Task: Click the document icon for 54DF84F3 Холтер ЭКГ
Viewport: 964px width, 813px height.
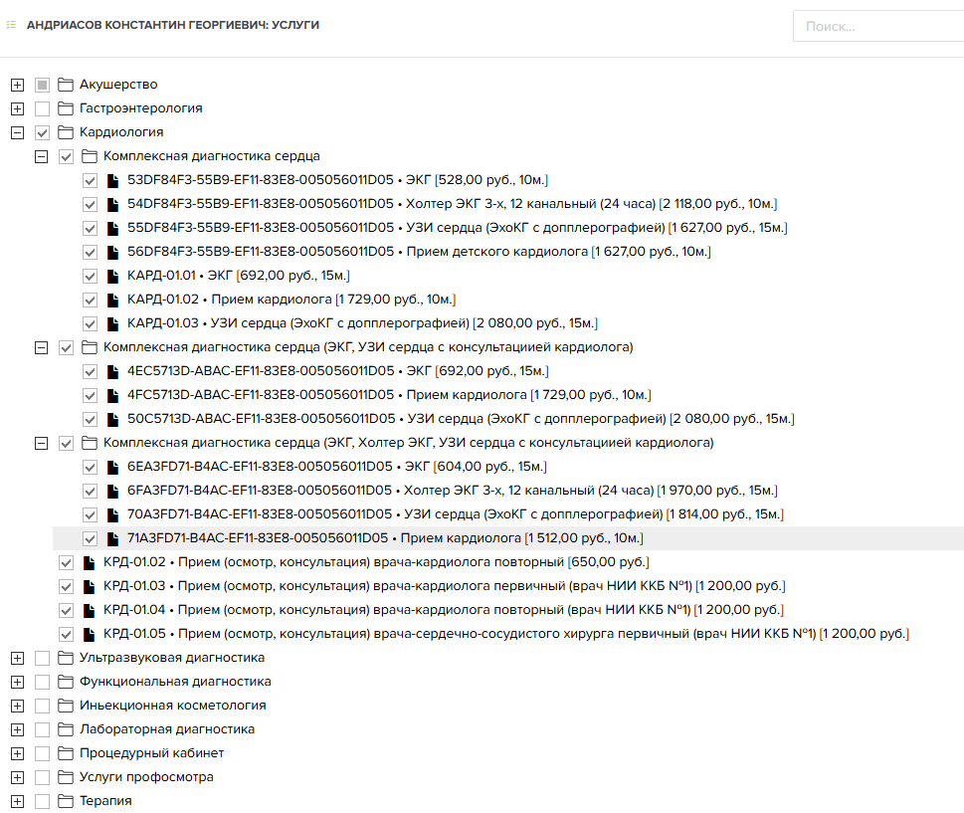Action: coord(112,204)
